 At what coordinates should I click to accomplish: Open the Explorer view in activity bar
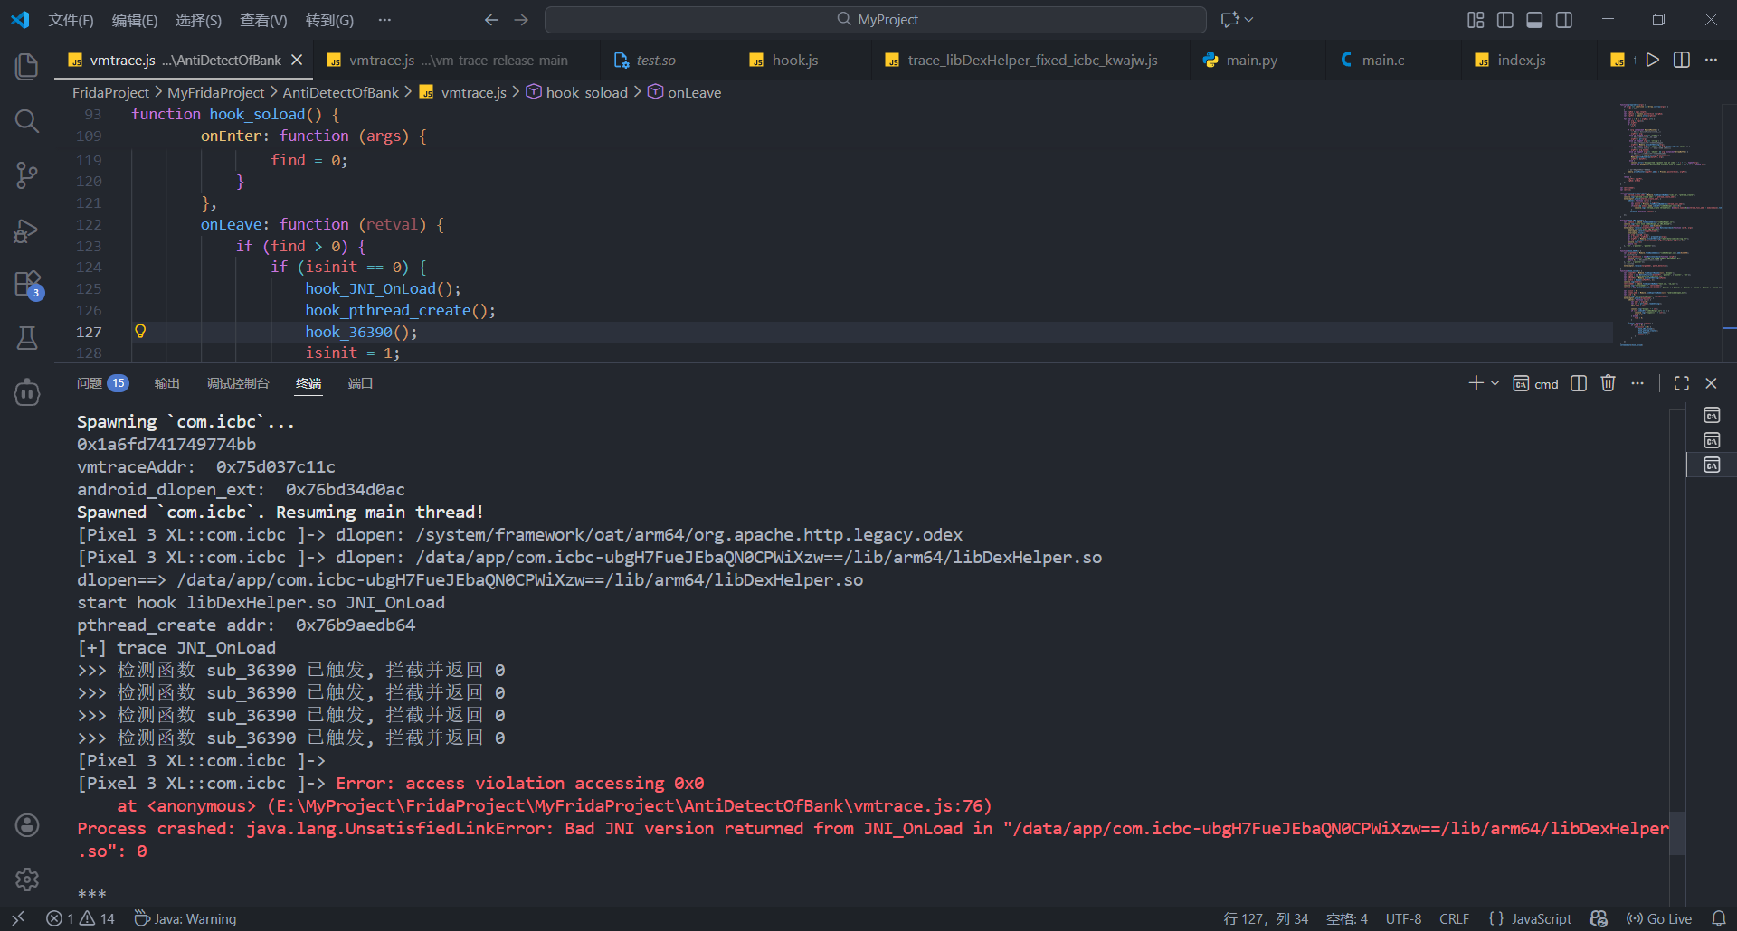27,66
